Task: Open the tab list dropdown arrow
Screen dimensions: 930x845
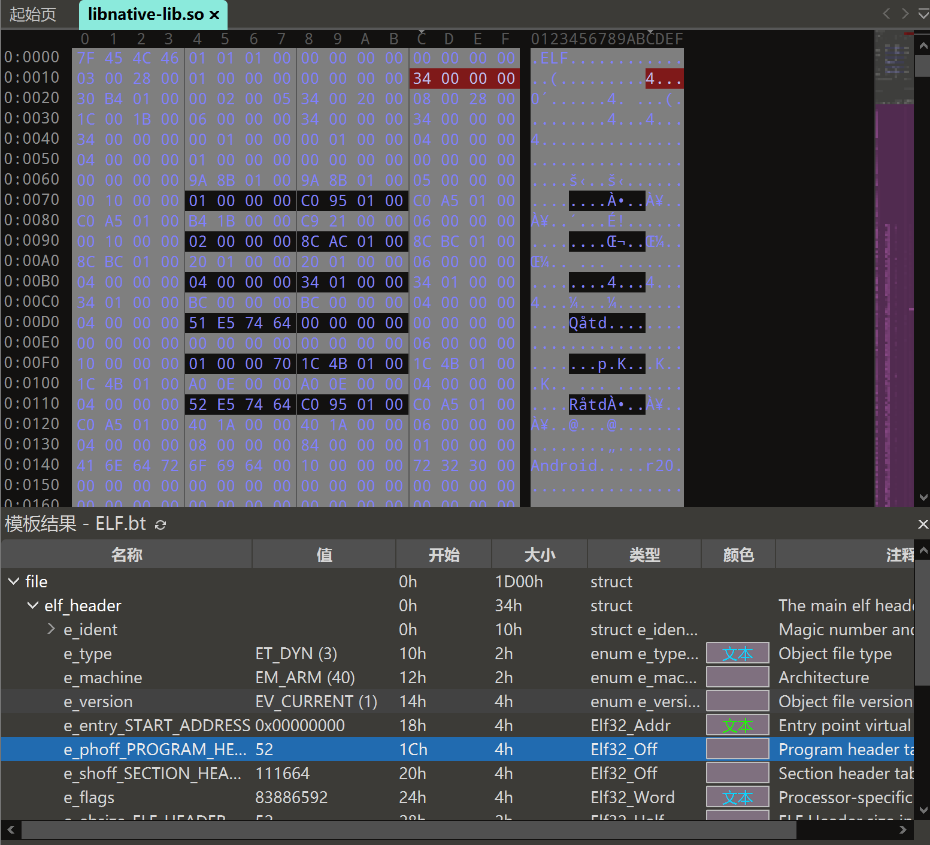Action: click(x=923, y=14)
